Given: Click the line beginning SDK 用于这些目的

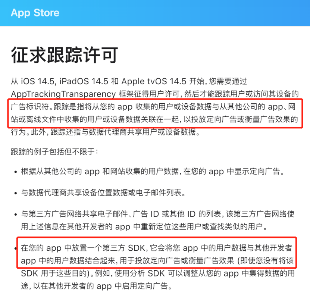Looking at the screenshot, I should click(158, 273).
